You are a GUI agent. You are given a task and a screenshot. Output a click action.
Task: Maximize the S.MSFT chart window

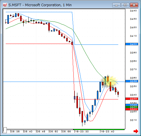125,5
